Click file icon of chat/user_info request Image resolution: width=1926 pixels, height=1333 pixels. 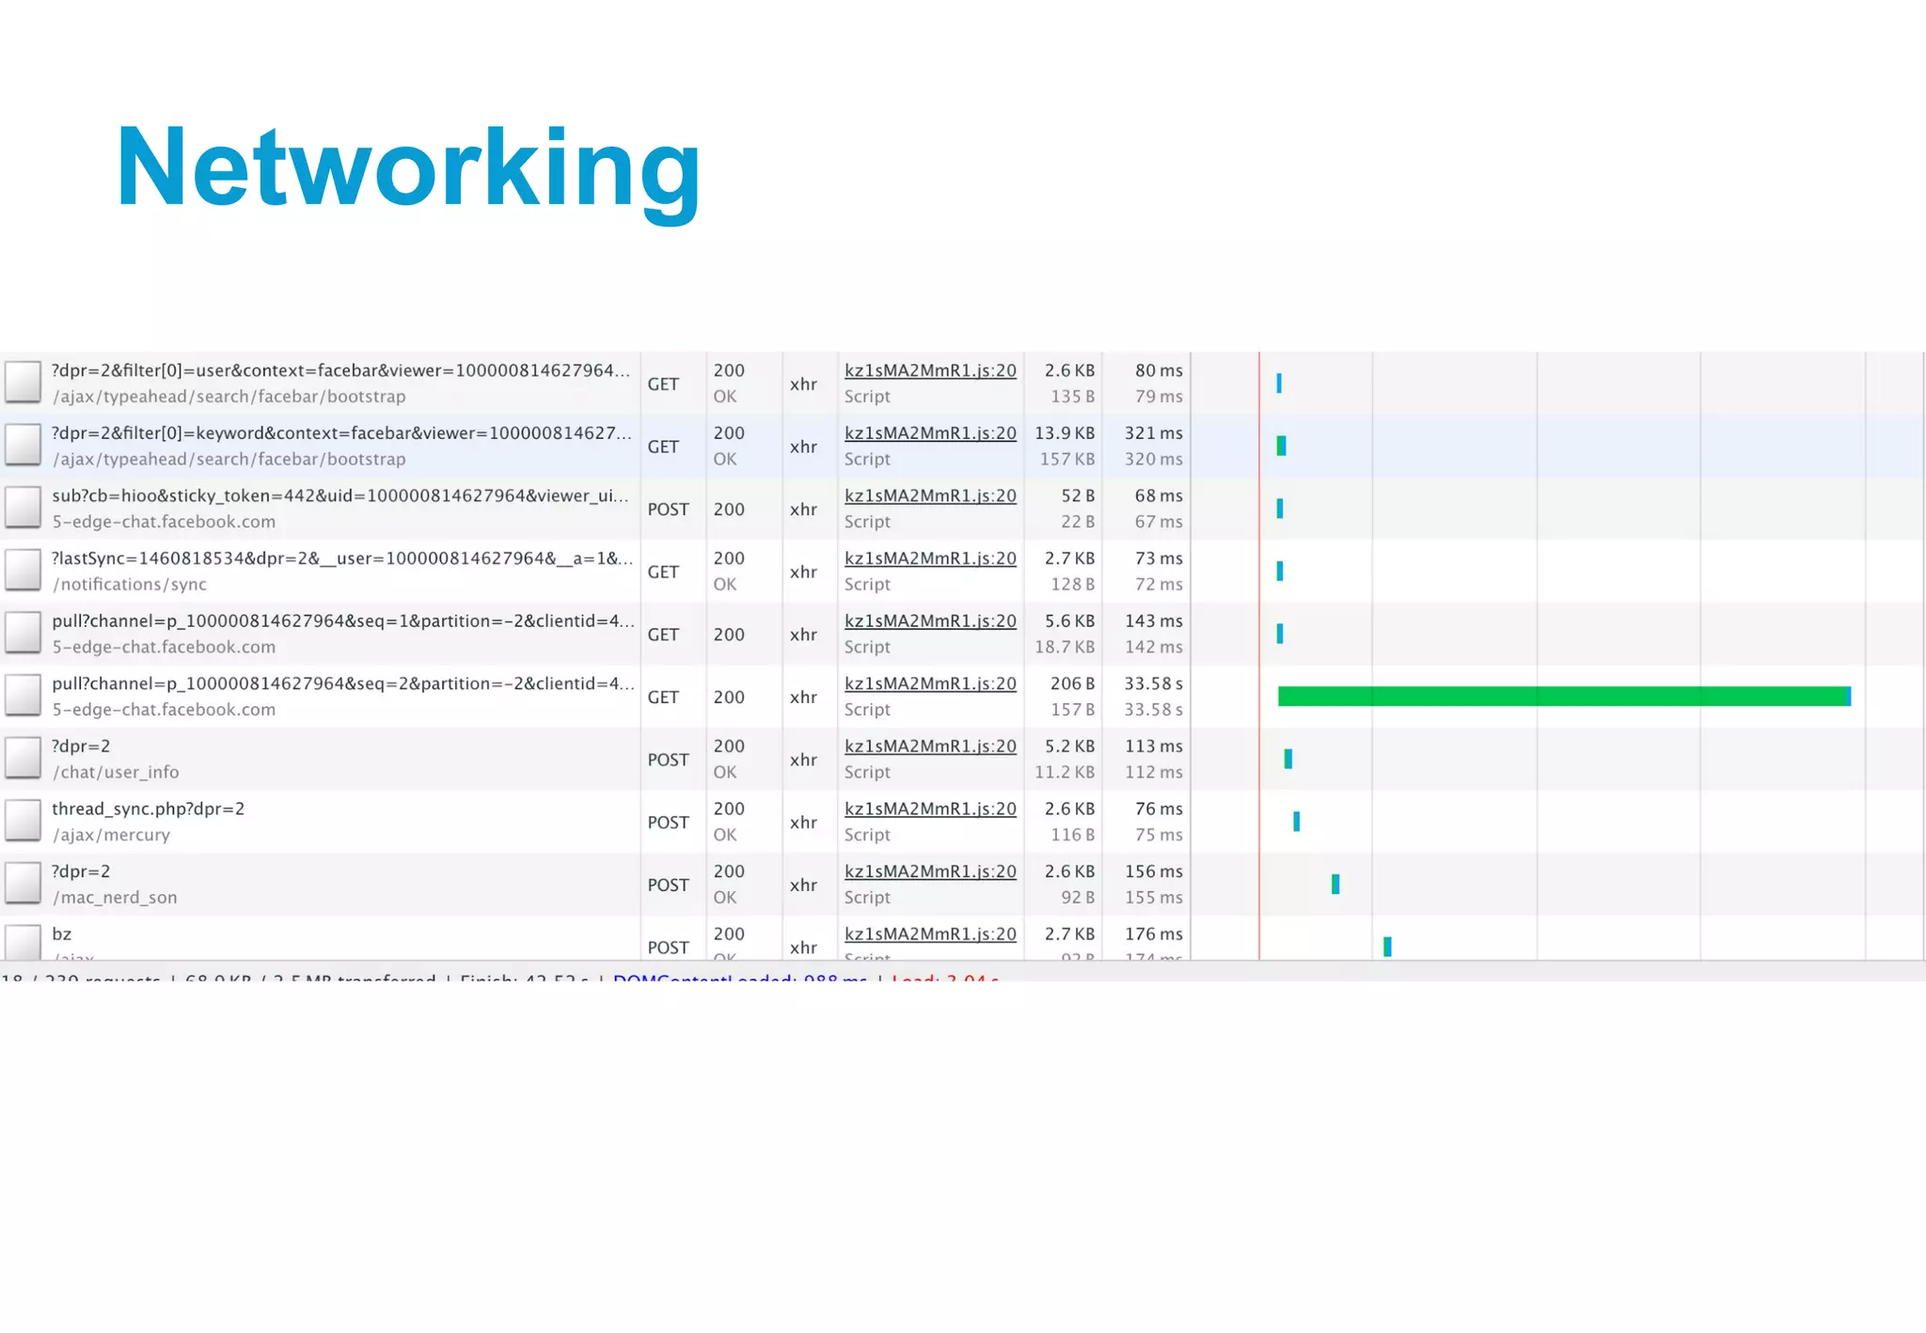tap(23, 759)
